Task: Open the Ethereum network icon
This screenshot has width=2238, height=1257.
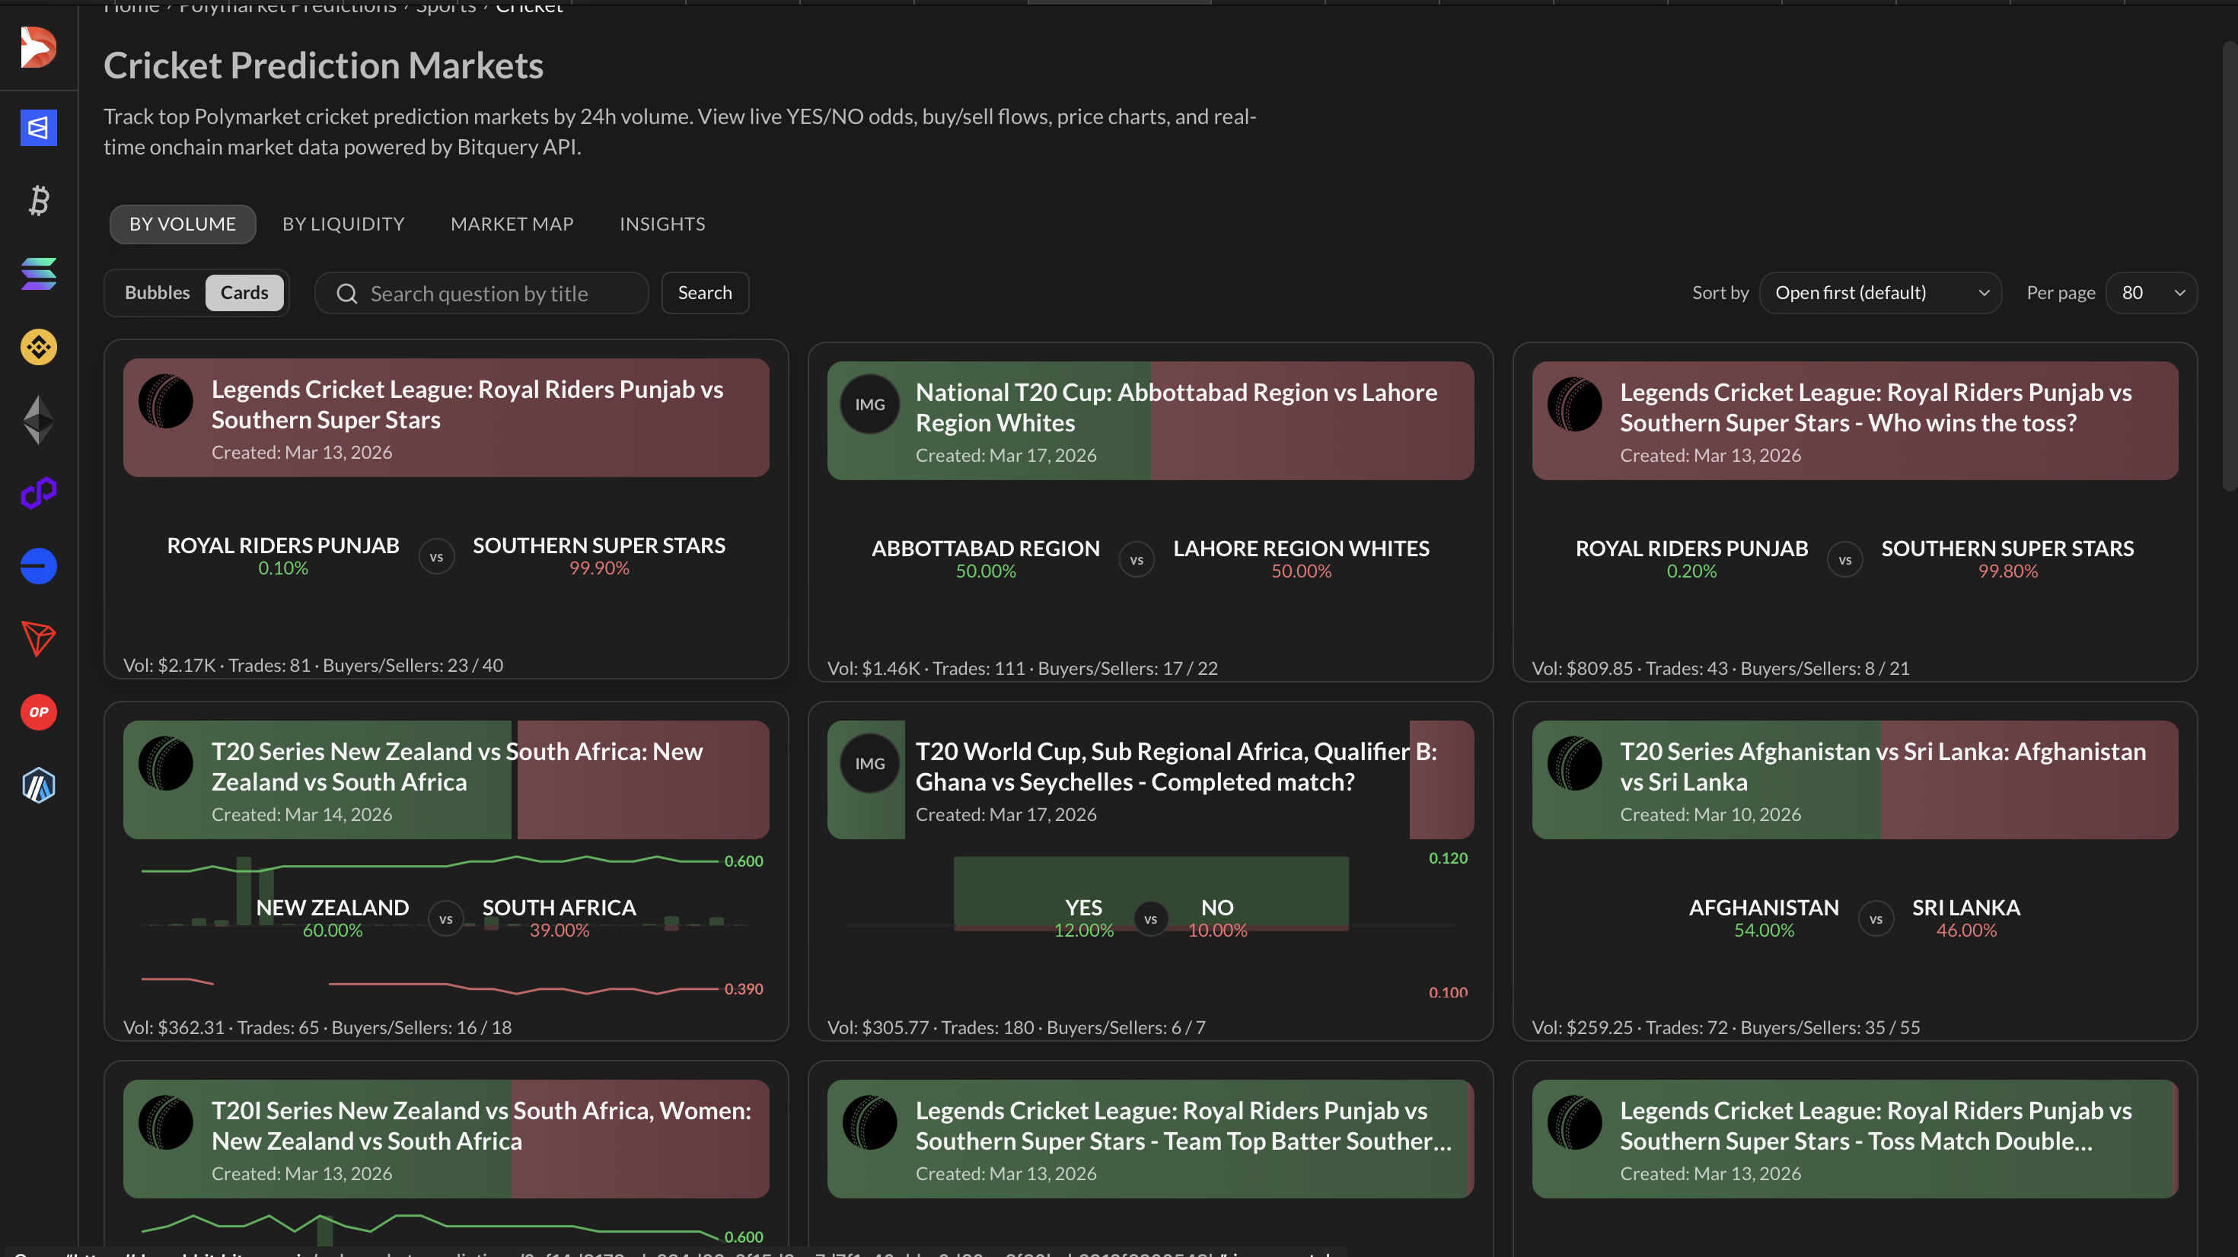Action: click(38, 419)
